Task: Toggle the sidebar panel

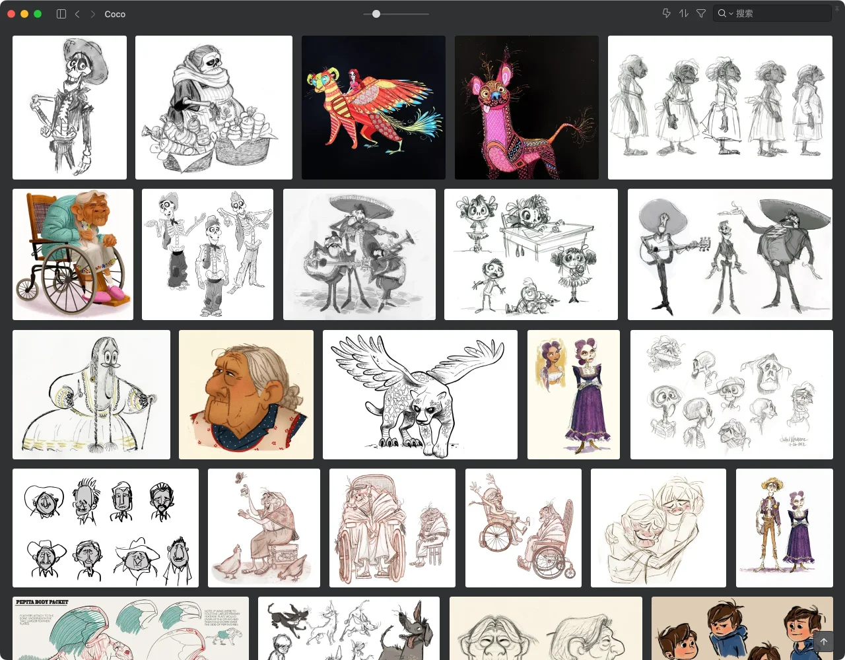Action: [61, 14]
